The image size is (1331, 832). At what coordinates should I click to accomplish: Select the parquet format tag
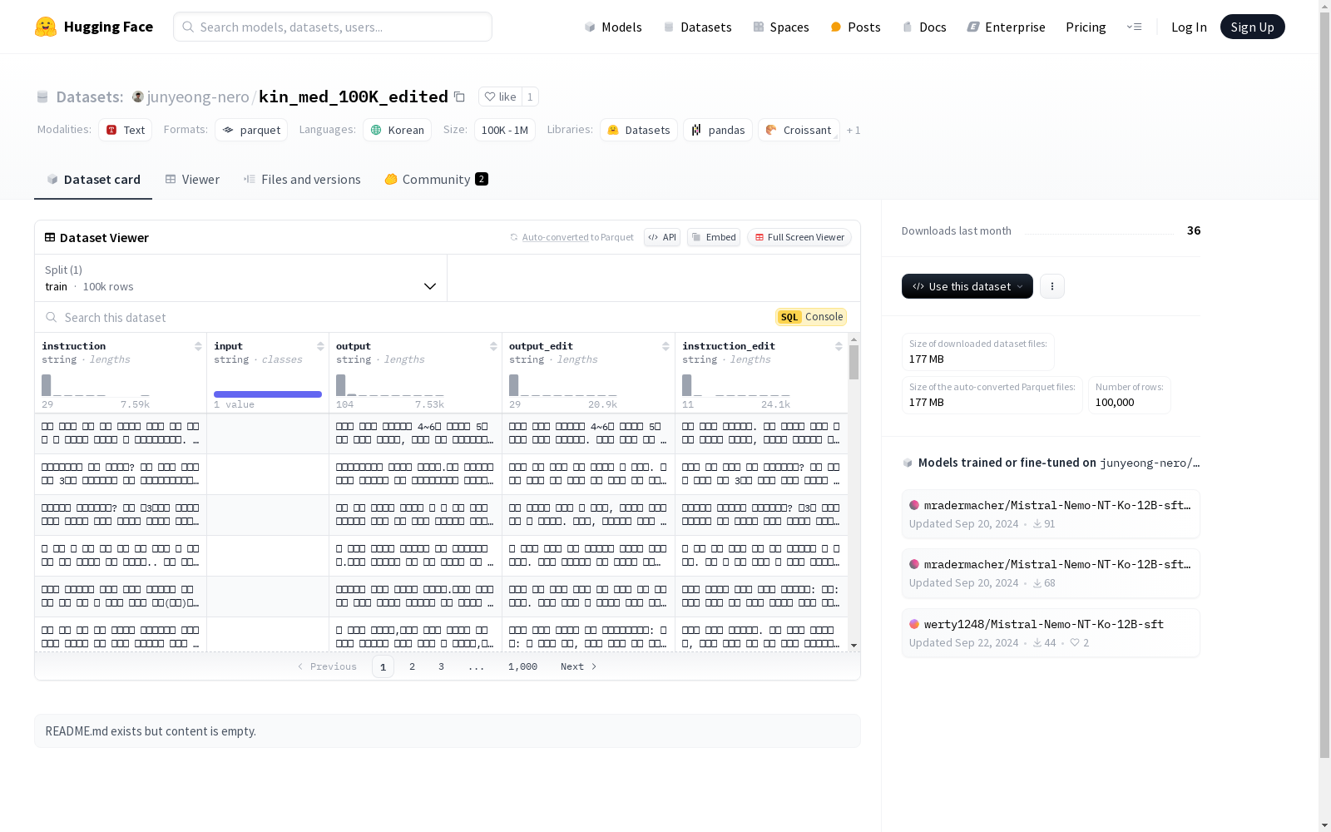click(251, 130)
